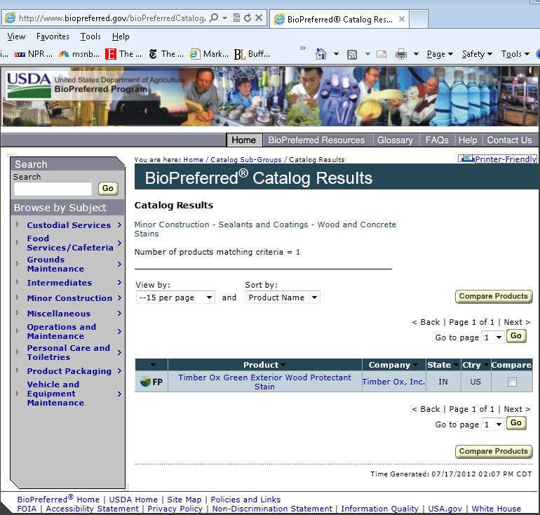Click the FP product icon in results row

(x=151, y=382)
